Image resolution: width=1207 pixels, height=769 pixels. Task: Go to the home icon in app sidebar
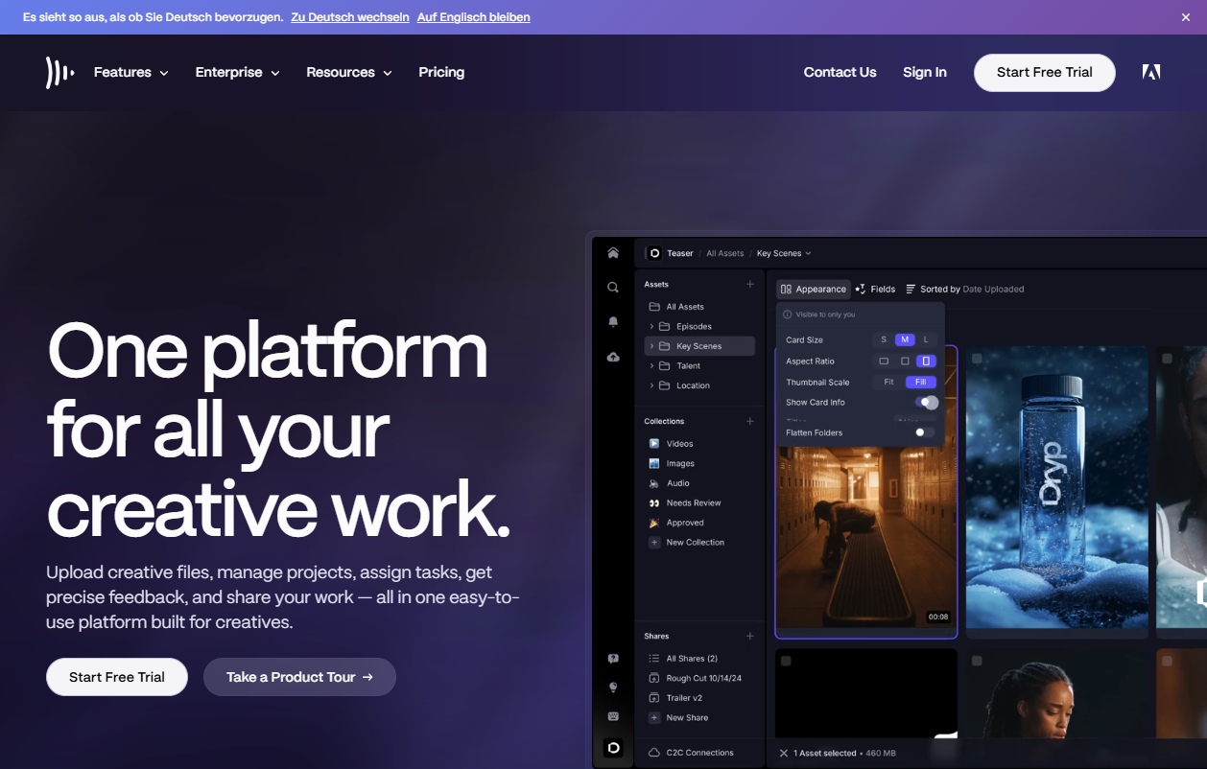(613, 253)
